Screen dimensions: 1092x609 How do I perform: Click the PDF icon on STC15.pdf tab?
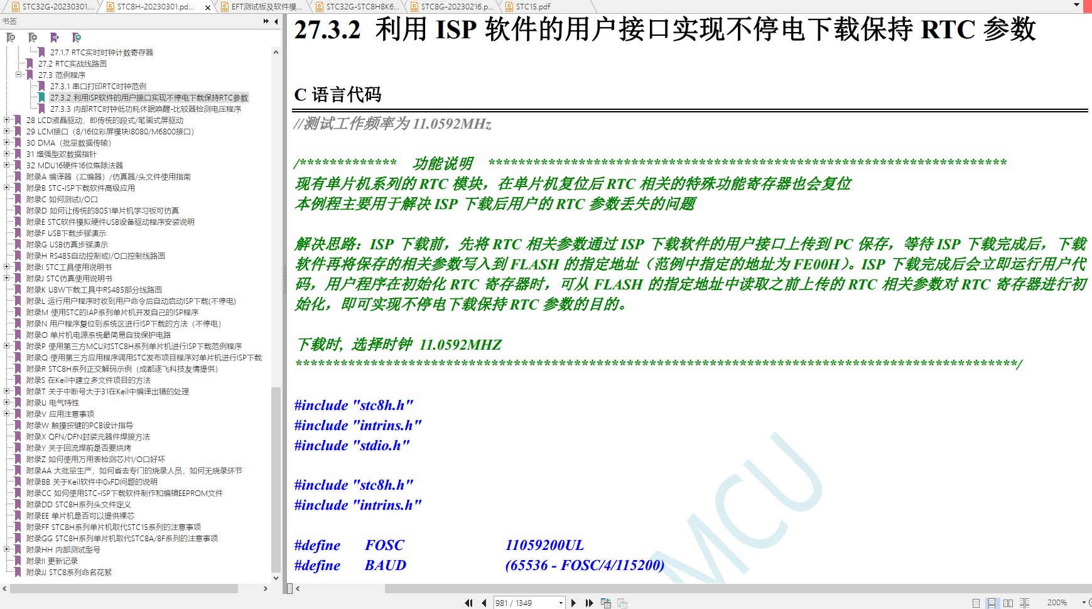coord(509,7)
